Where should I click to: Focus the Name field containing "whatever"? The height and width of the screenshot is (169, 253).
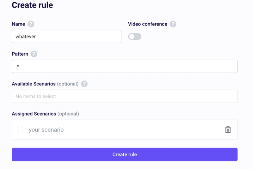(66, 37)
